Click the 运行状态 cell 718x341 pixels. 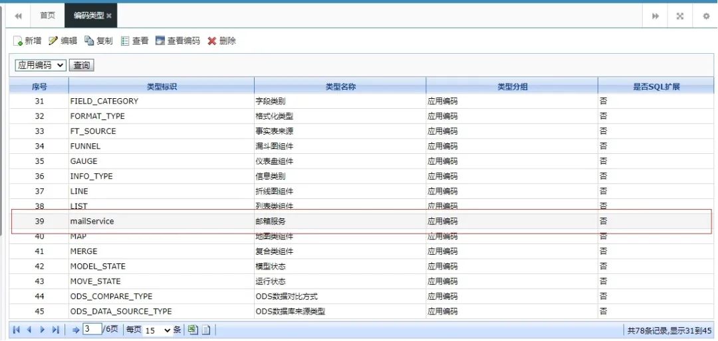click(x=340, y=281)
